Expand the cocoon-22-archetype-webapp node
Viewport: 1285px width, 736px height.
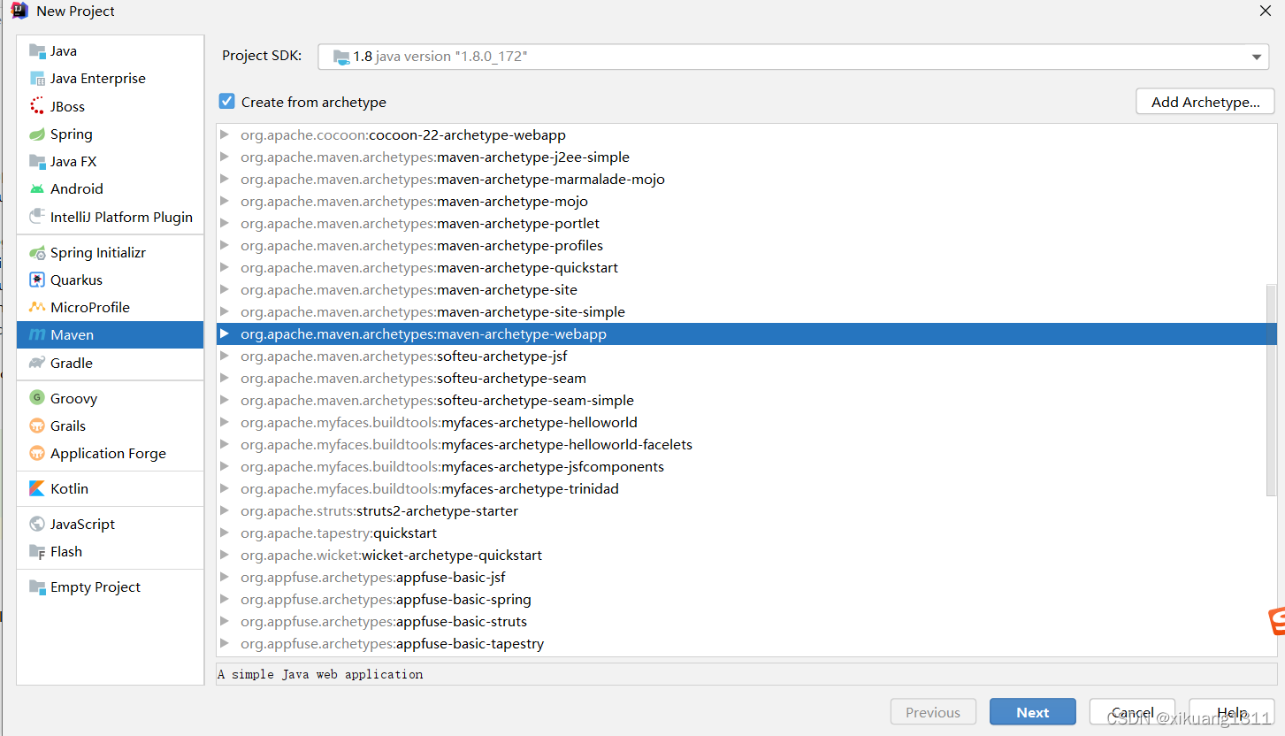click(x=225, y=135)
